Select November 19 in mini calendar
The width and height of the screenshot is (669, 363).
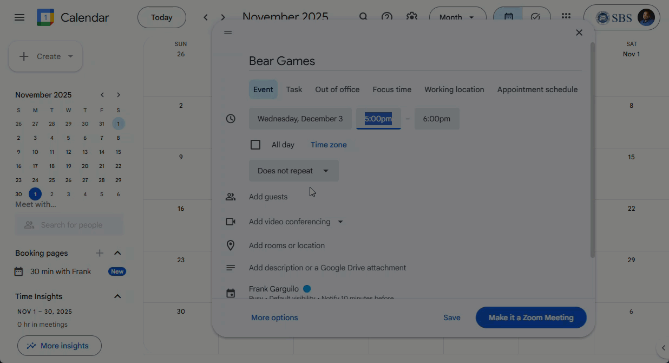(68, 166)
